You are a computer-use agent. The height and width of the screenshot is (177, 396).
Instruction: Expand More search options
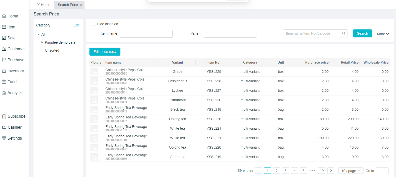[383, 34]
